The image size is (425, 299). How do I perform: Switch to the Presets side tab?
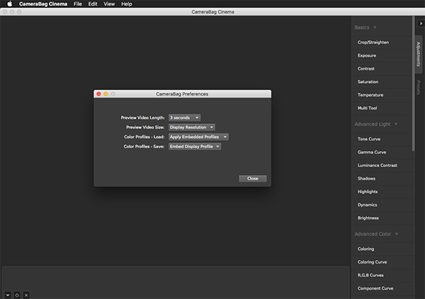[x=419, y=87]
